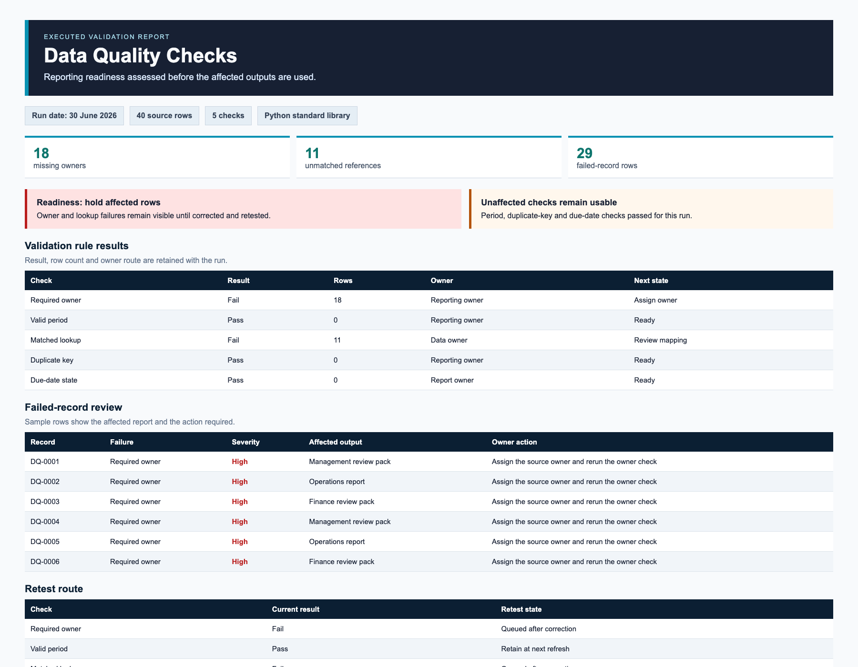This screenshot has width=858, height=667.
Task: Click the Readiness: hold affected rows alert
Action: pos(243,209)
